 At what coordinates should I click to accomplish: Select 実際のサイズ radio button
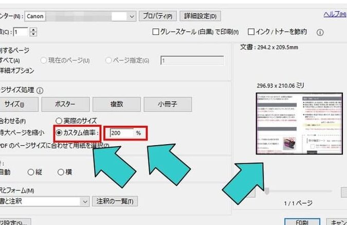[x=59, y=121]
